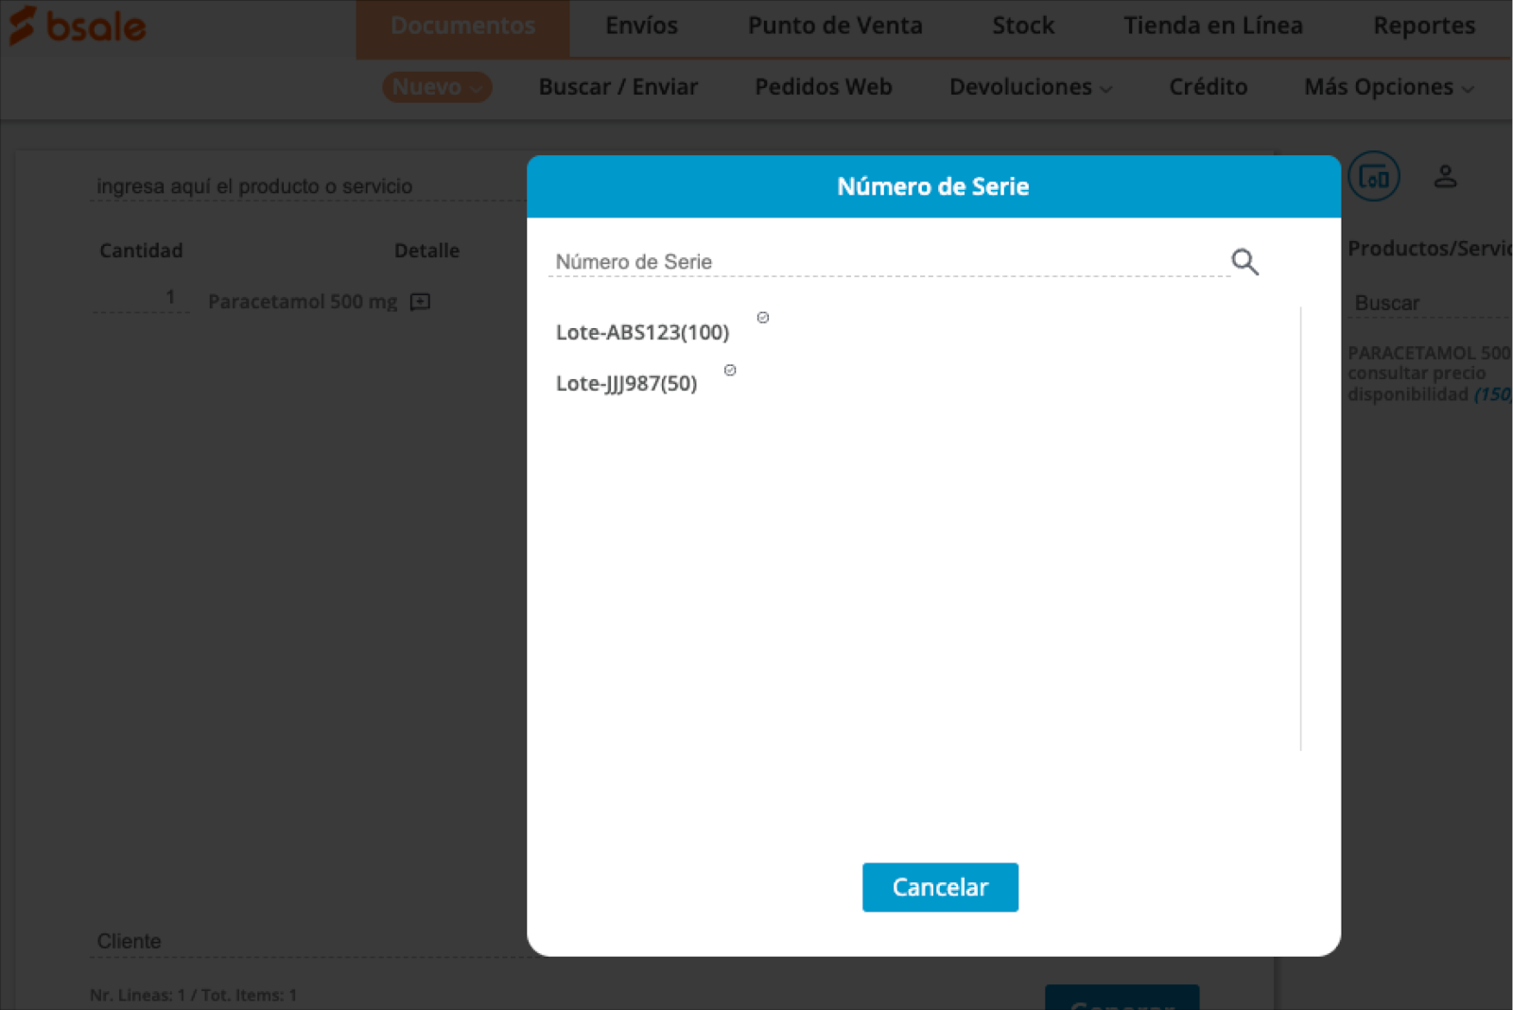Open Tienda en Línea
This screenshot has width=1513, height=1010.
[1213, 26]
